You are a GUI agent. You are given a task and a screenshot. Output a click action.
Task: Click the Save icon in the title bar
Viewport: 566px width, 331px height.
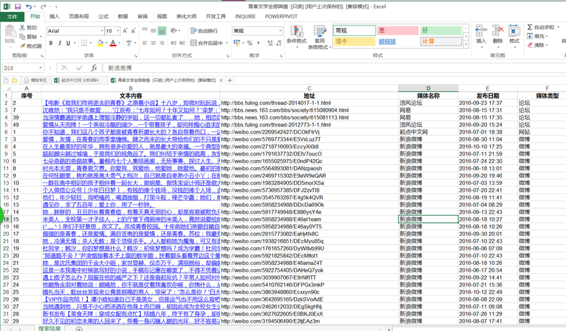(18, 6)
